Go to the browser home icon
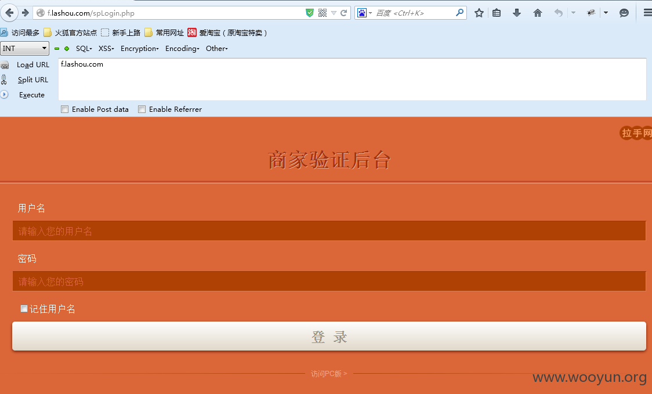The image size is (652, 394). 538,13
